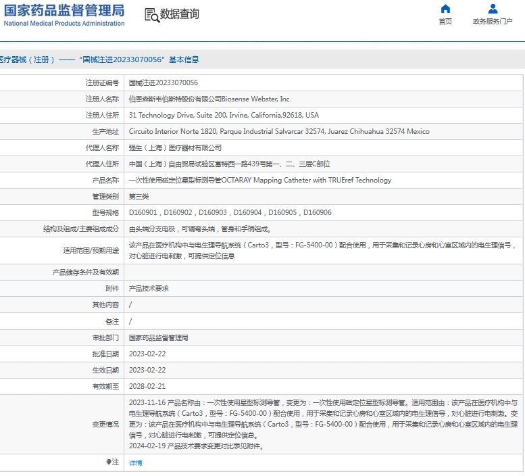Click the 变更情况 row label

(x=105, y=425)
